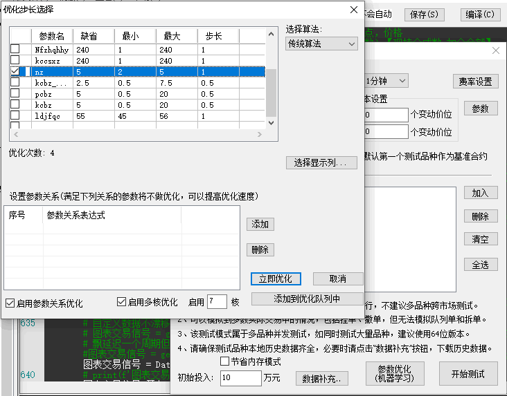Click the 初始投入 amount field
This screenshot has width=507, height=396.
pos(240,378)
